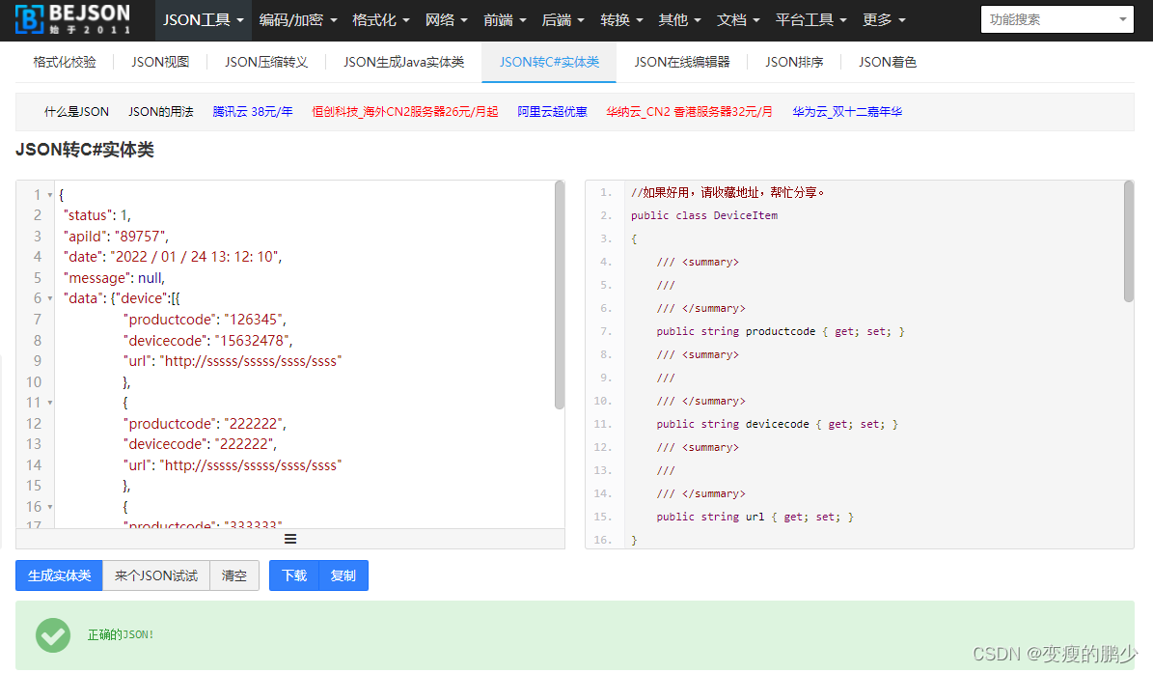1153x673 pixels.
Task: Select the JSON转C#实体类 tab
Action: click(x=549, y=62)
